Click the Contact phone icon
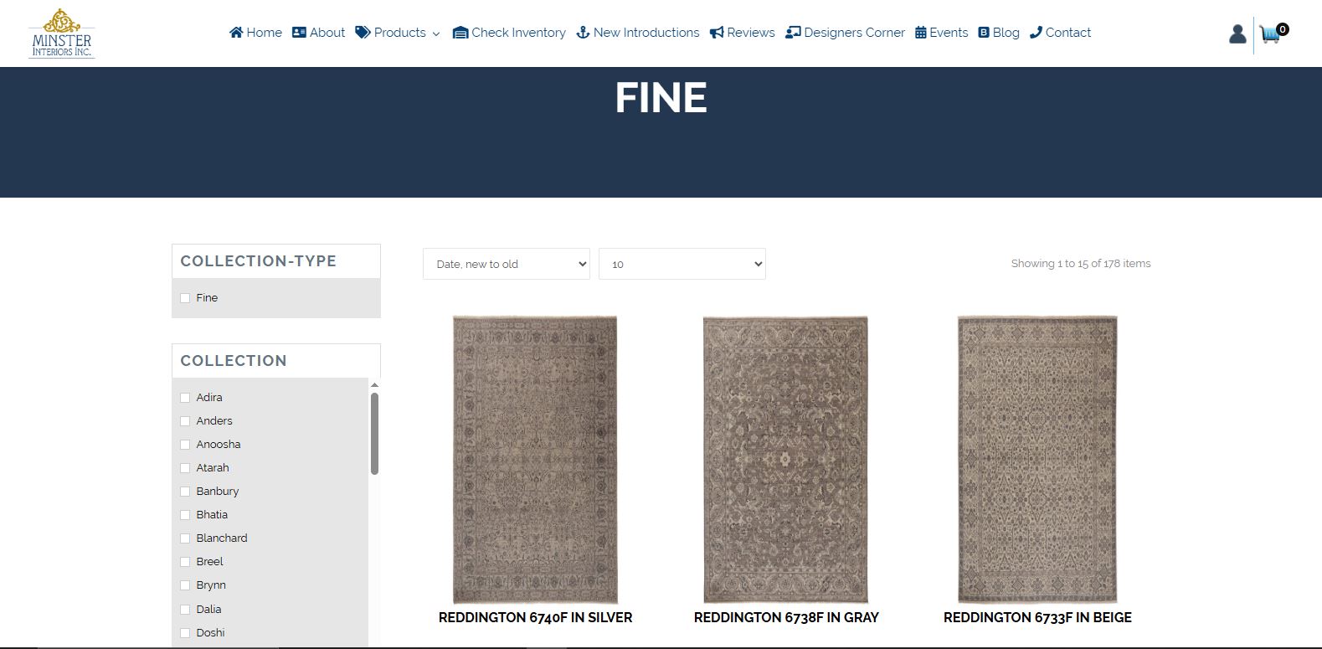The height and width of the screenshot is (649, 1322). coord(1036,33)
